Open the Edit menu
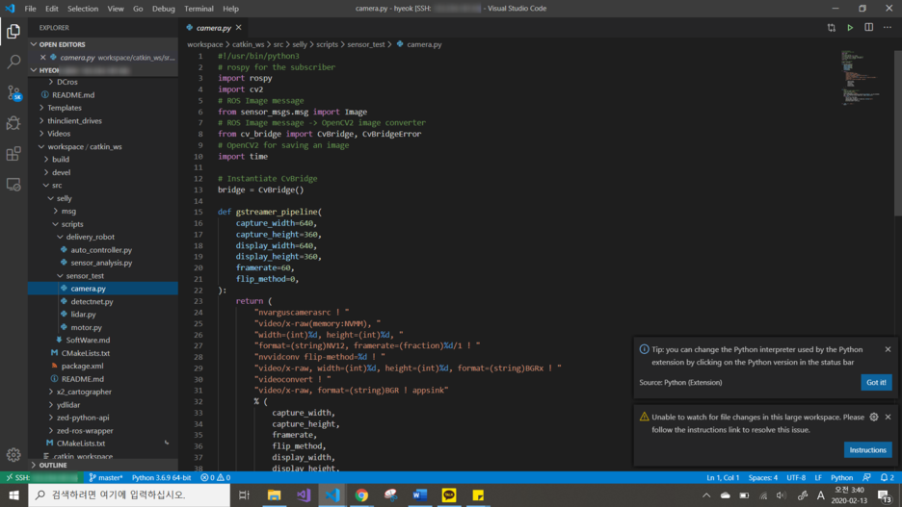Image resolution: width=902 pixels, height=507 pixels. tap(52, 9)
